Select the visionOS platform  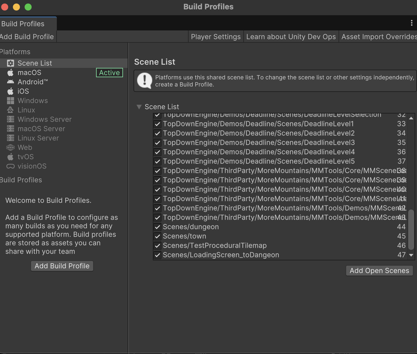click(64, 166)
